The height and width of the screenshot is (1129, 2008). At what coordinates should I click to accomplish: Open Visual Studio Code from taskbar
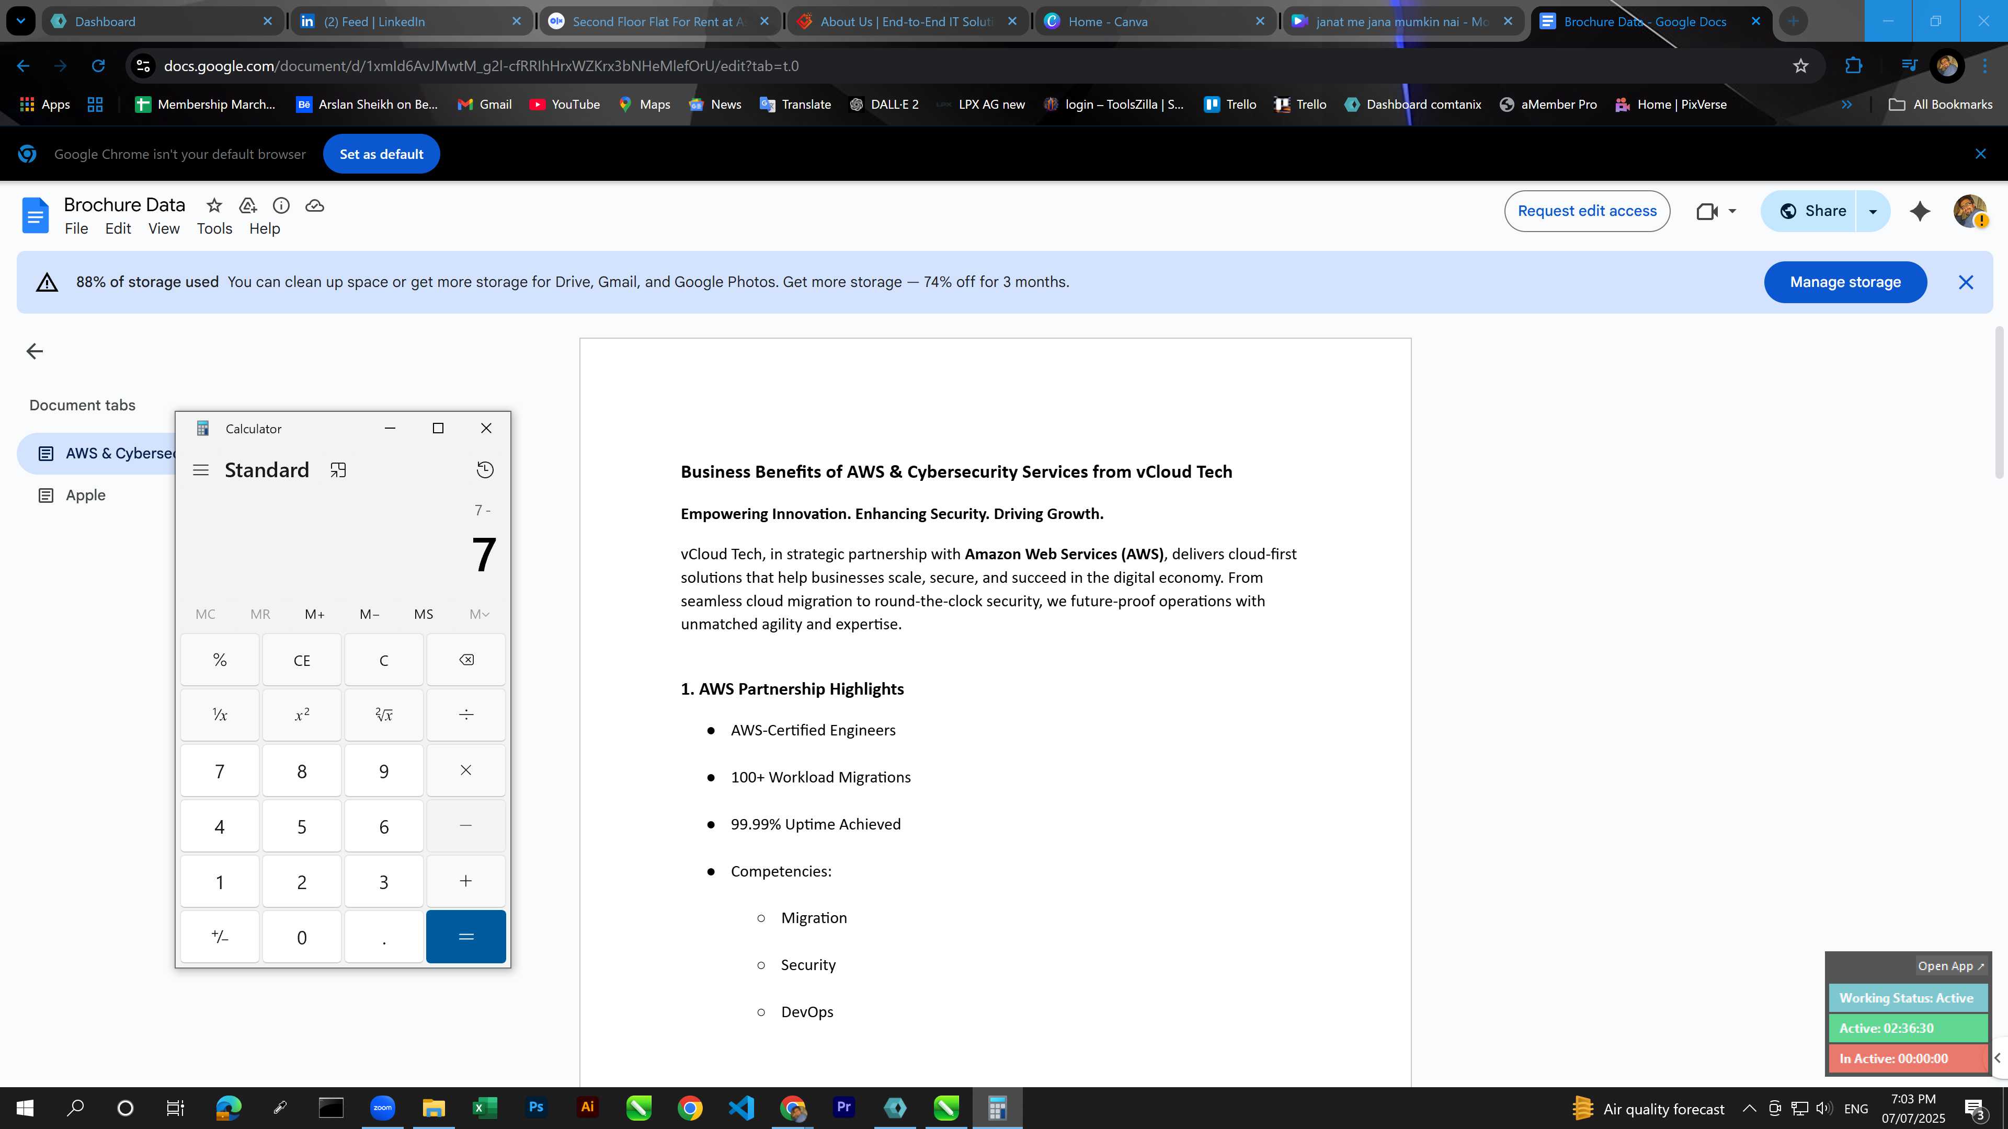tap(740, 1107)
